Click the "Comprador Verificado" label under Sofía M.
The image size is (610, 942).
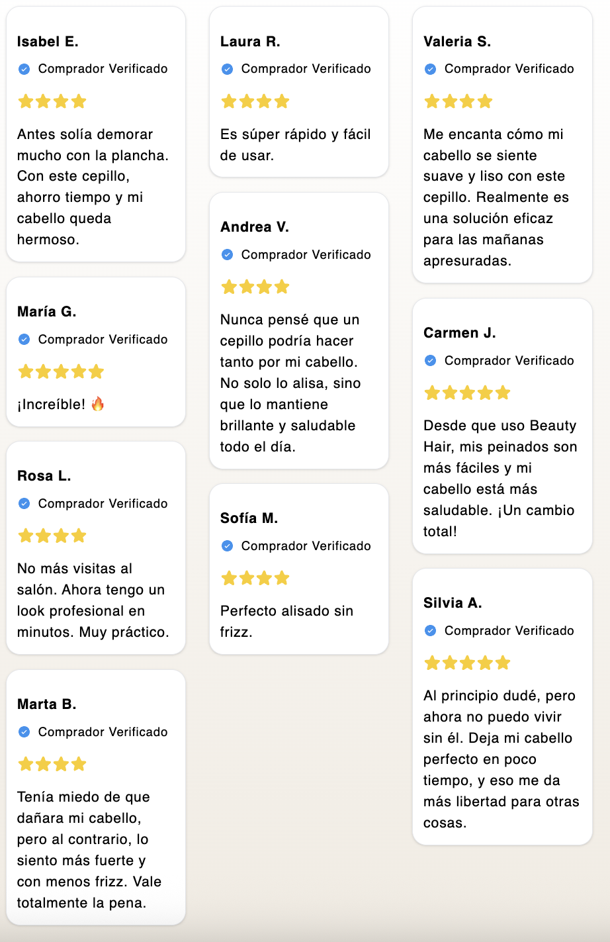pyautogui.click(x=306, y=546)
